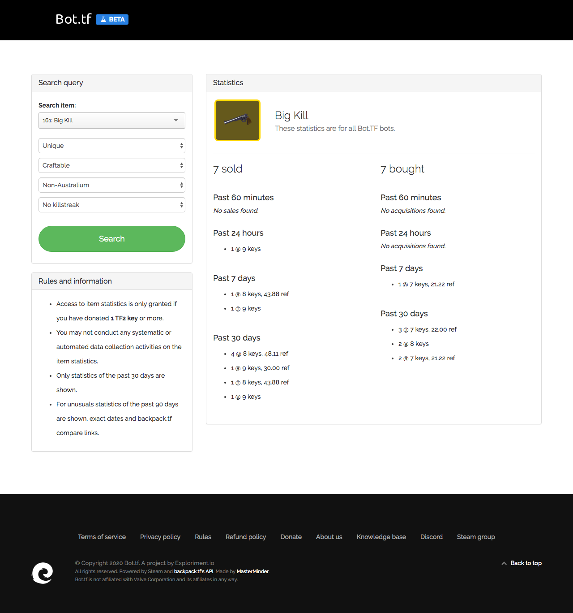Select '4 @ 8 keys, 48.11 ref' entry
The height and width of the screenshot is (613, 573).
coord(260,354)
